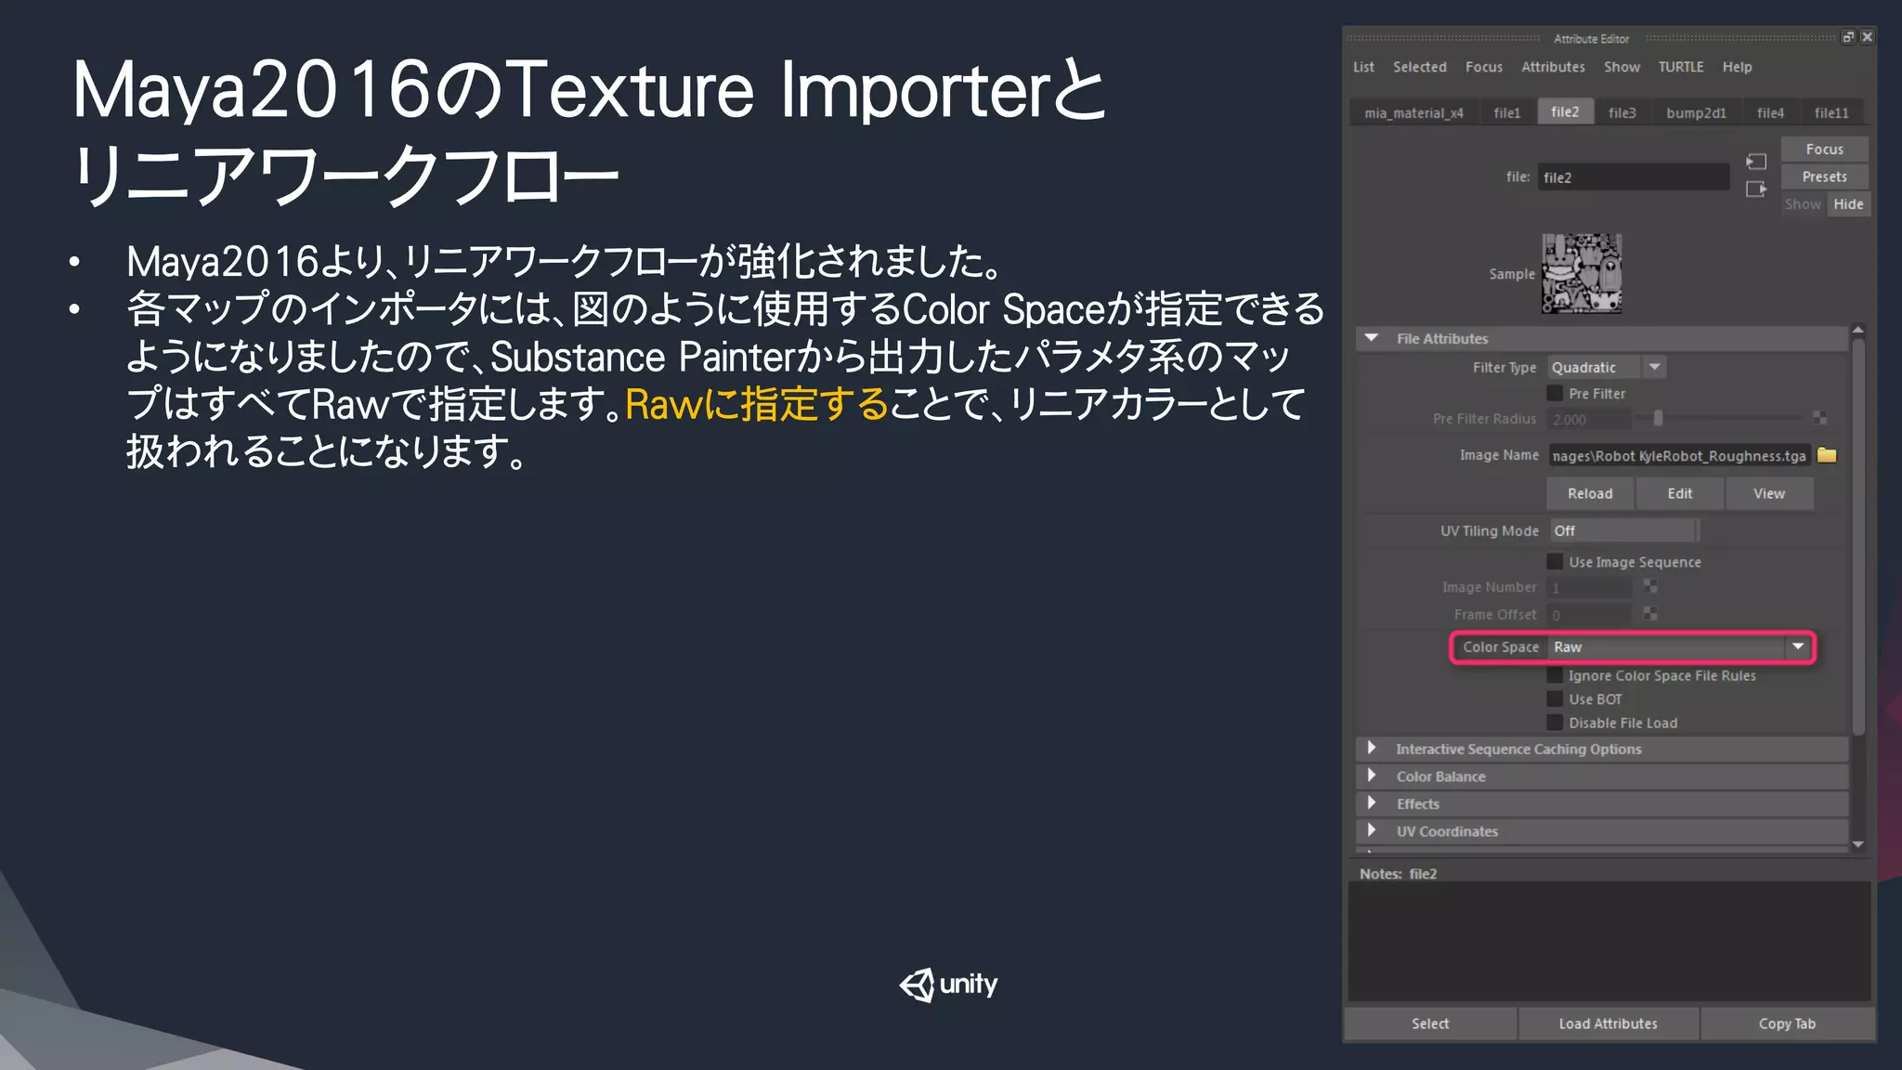Click the scrollbar up arrow
Viewport: 1902px width, 1070px height.
point(1857,330)
